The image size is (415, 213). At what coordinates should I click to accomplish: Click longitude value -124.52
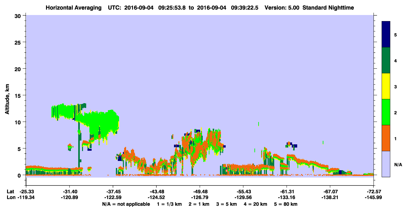pyautogui.click(x=156, y=198)
